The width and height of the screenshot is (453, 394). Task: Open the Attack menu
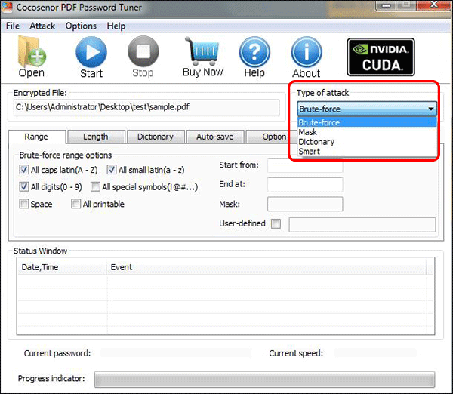[42, 26]
